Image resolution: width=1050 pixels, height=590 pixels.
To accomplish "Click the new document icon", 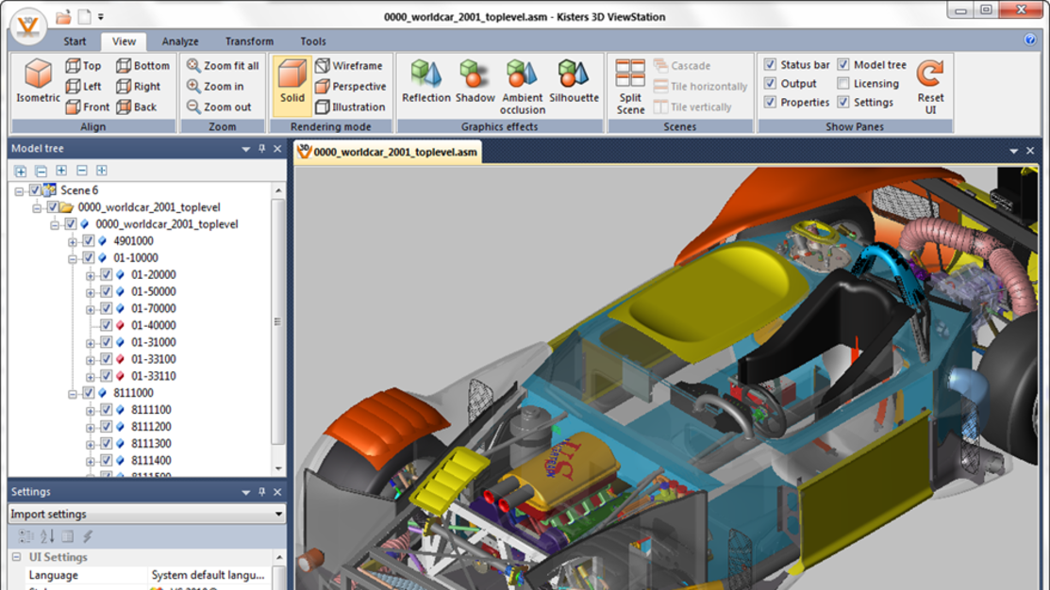I will point(84,17).
